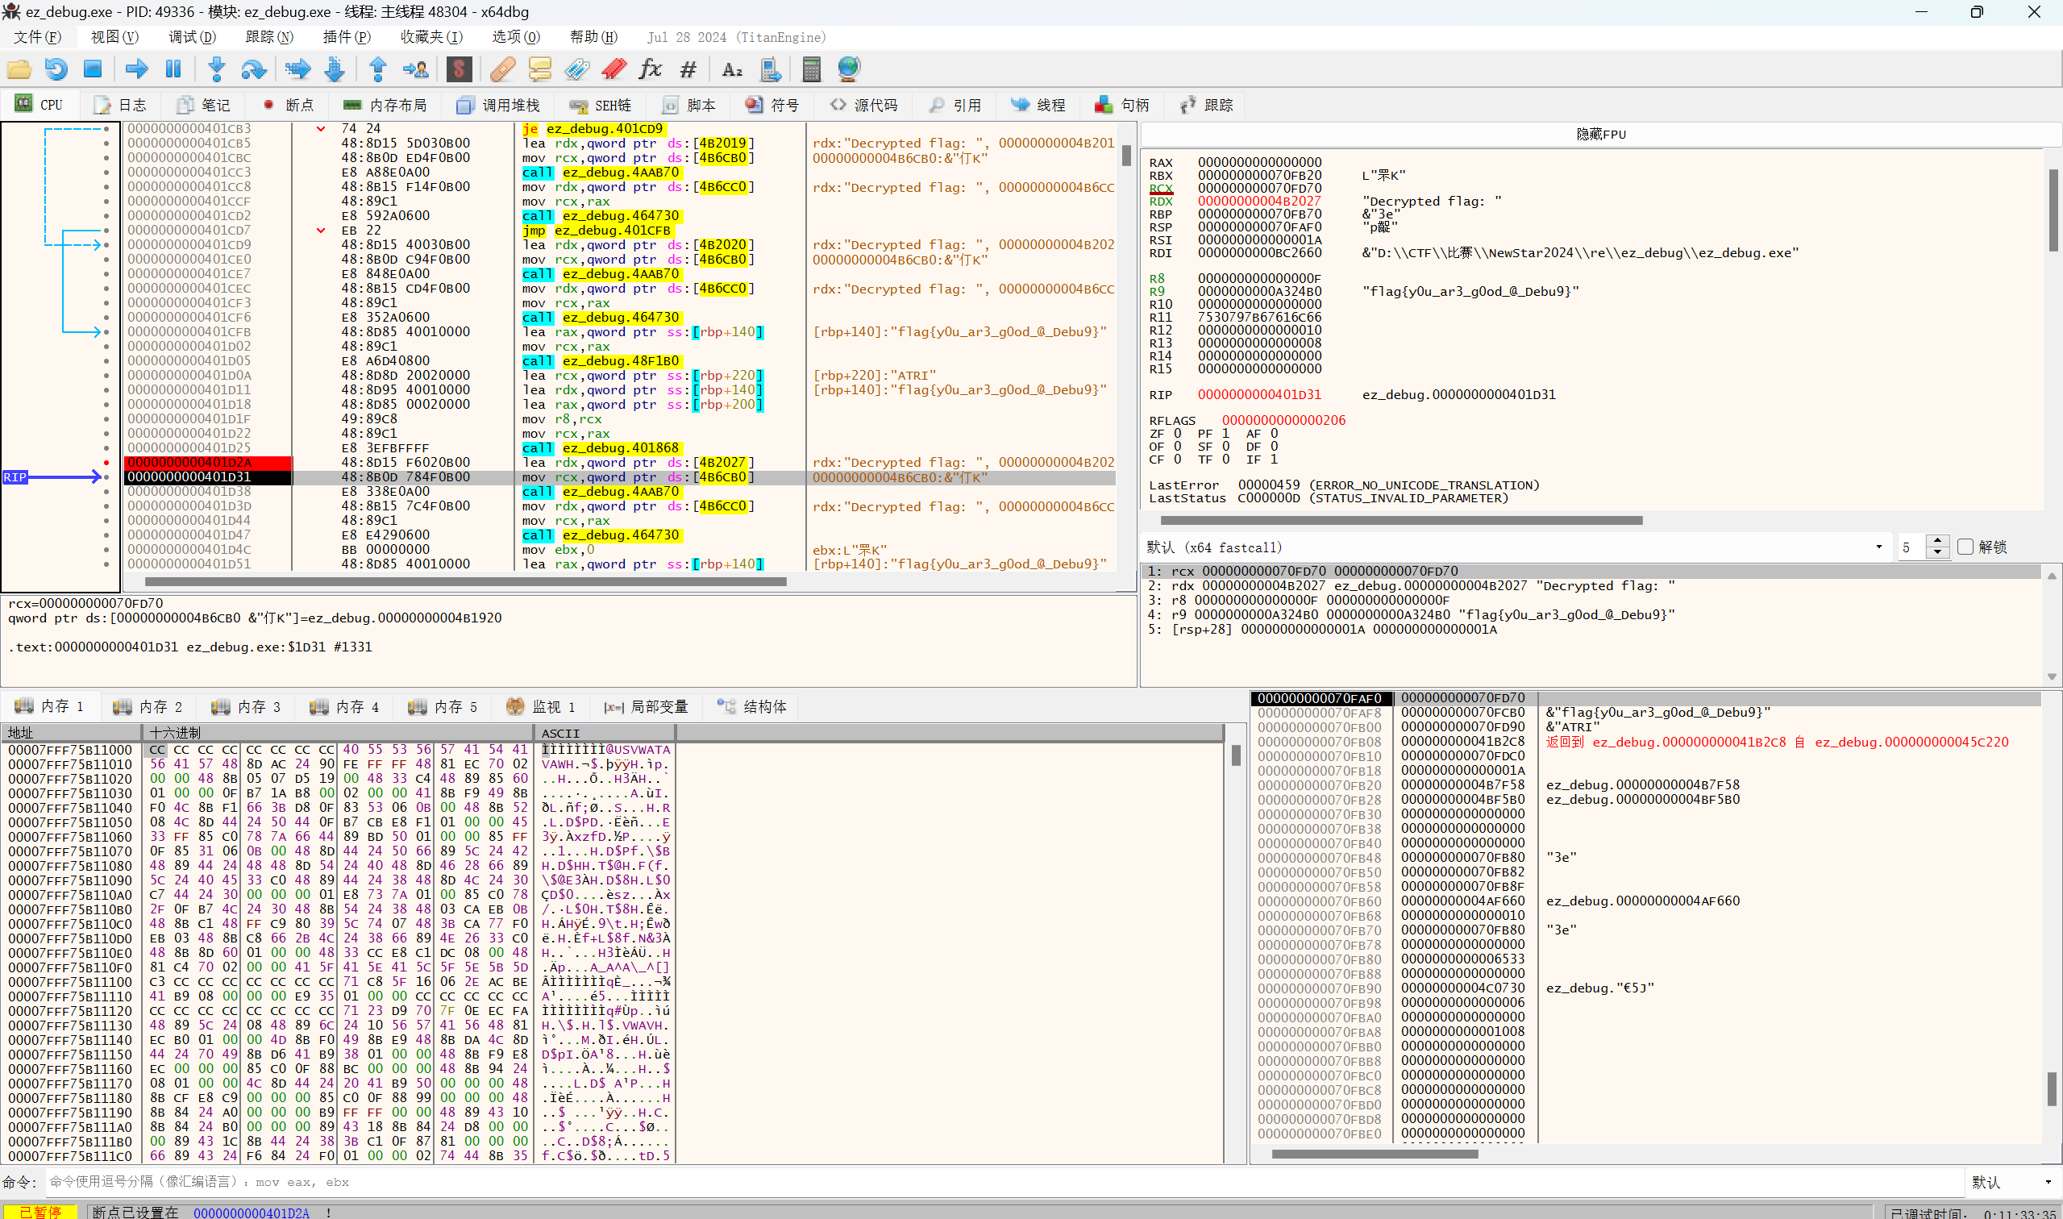This screenshot has width=2063, height=1219.
Task: Restart the debuggee with the circular arrow icon
Action: [x=56, y=69]
